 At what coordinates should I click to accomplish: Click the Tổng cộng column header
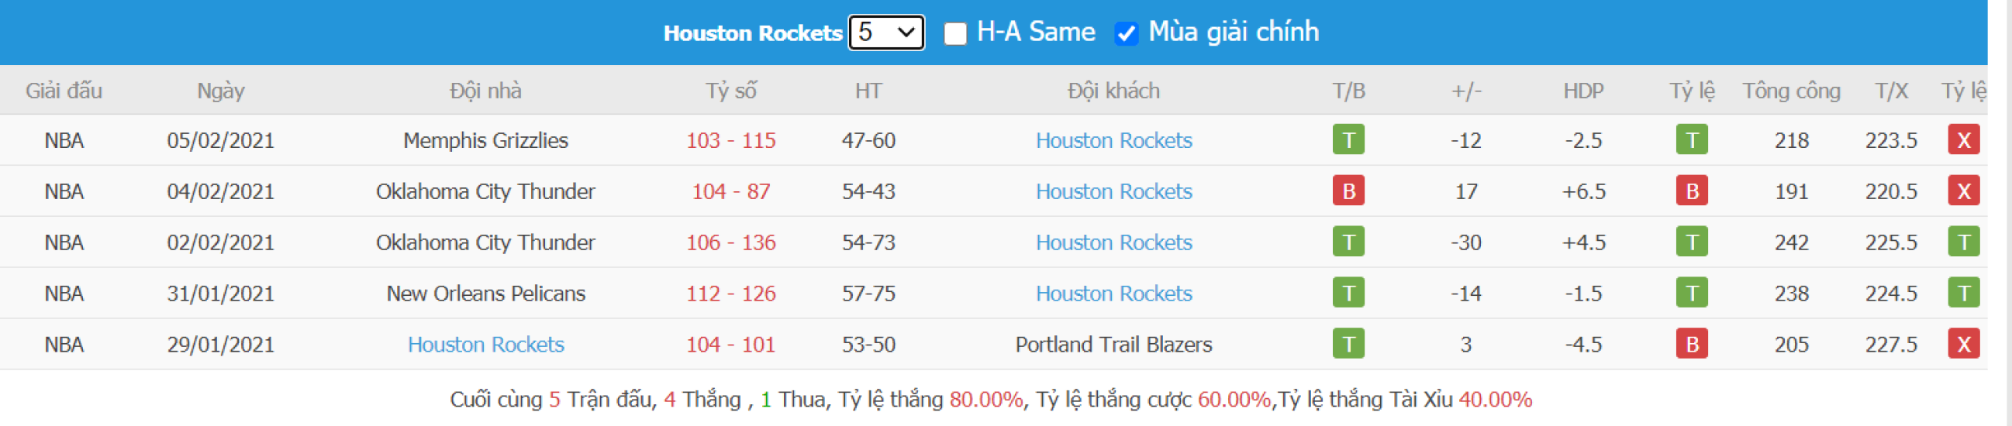[x=1791, y=91]
